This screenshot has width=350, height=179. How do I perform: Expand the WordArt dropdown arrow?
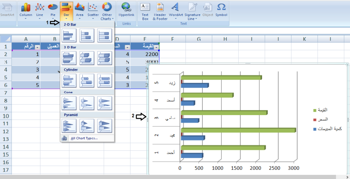point(176,19)
